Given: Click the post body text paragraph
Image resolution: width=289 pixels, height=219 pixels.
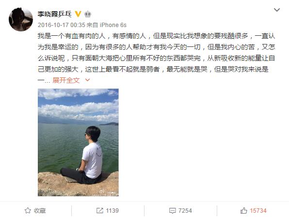Looking at the screenshot, I should tap(156, 58).
